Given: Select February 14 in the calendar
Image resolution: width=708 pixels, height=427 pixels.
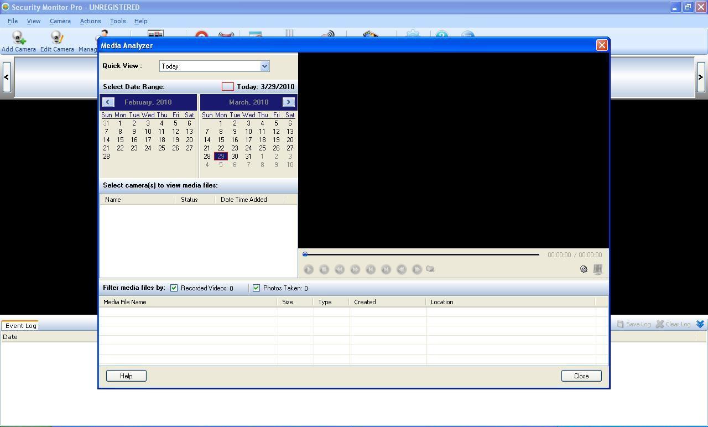Looking at the screenshot, I should (106, 140).
